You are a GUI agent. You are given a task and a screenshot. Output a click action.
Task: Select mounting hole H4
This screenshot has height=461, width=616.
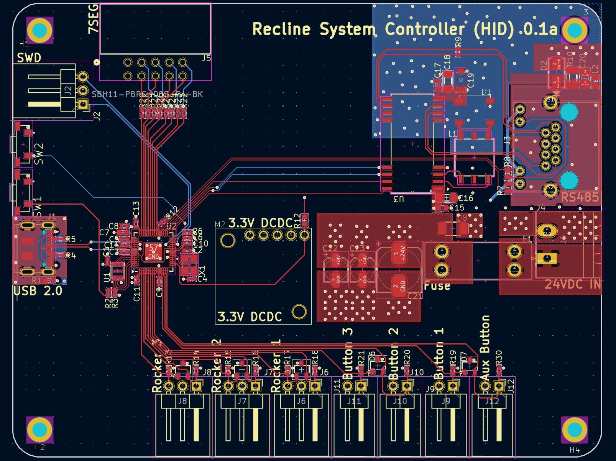click(574, 430)
